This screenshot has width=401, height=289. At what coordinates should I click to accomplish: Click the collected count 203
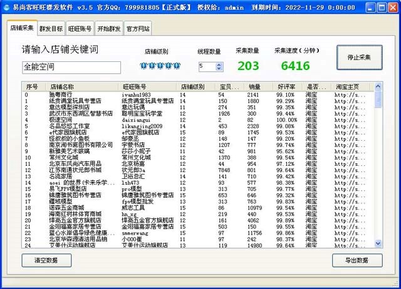(248, 66)
